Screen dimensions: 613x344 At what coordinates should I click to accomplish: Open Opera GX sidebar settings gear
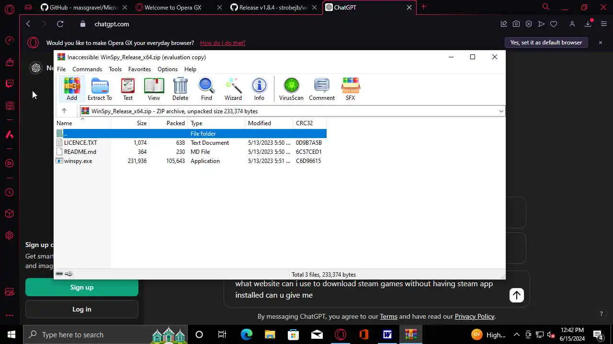tap(10, 236)
